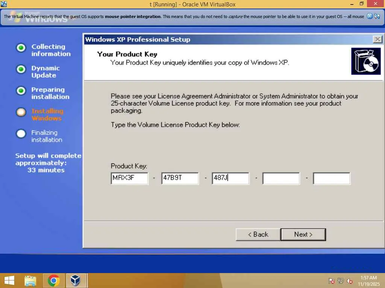
Task: Click the Dynamic Update step indicator
Action: point(21,69)
